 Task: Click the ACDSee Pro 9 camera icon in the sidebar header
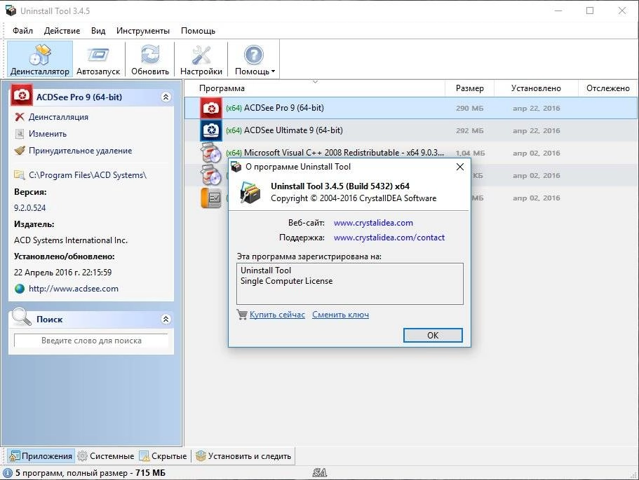coord(22,95)
